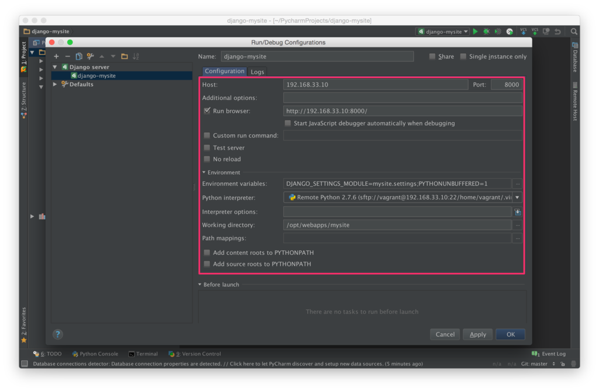Uncheck the Run browser checkbox
The image size is (599, 391).
pos(207,110)
